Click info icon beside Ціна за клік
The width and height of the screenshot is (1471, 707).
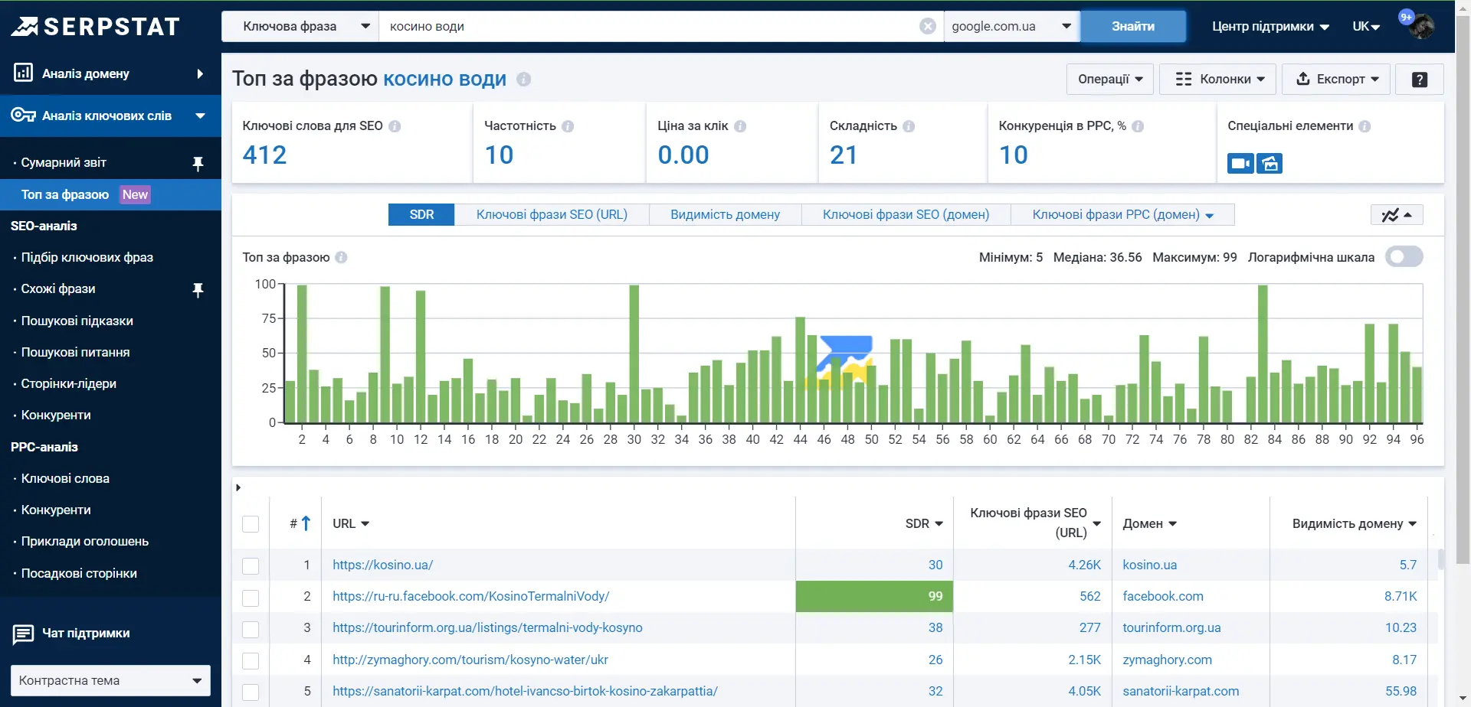(x=740, y=126)
